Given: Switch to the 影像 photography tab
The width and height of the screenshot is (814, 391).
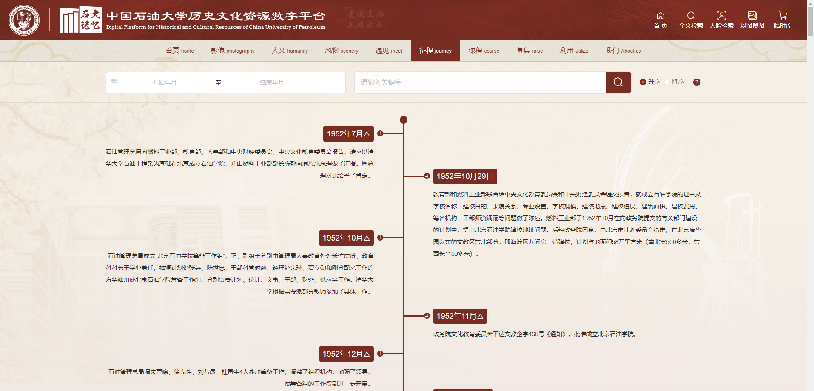Looking at the screenshot, I should (233, 51).
